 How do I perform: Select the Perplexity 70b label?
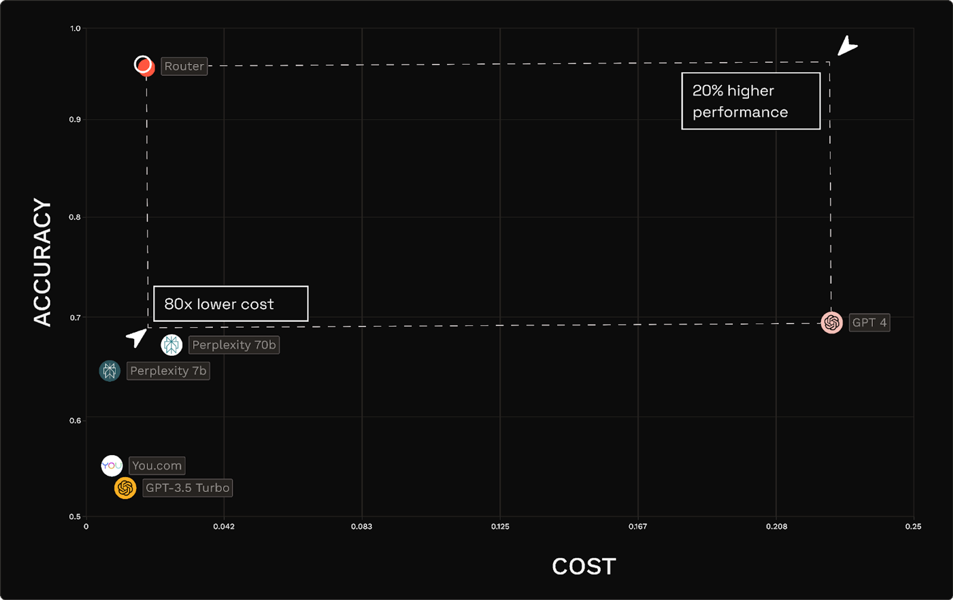pos(234,345)
